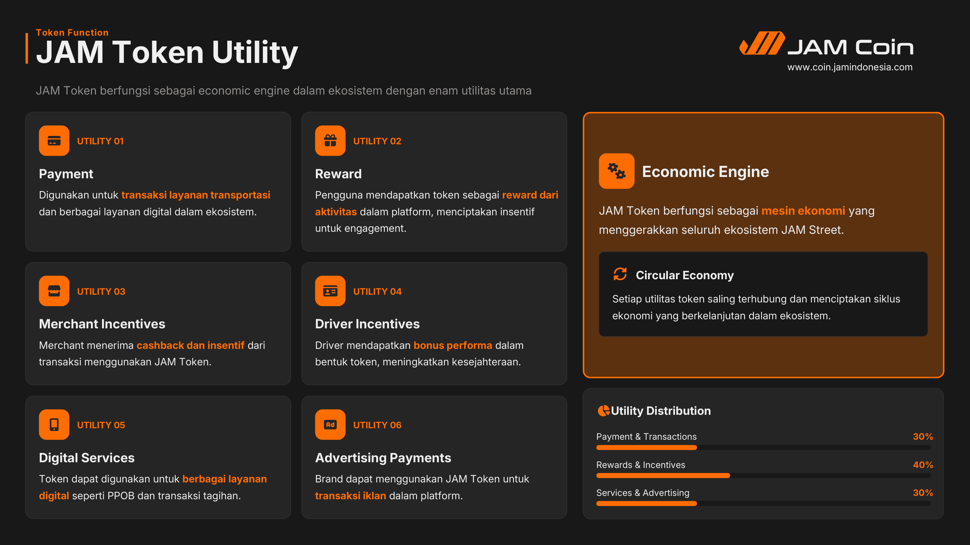
Task: Select the Digital Services heading
Action: point(87,458)
